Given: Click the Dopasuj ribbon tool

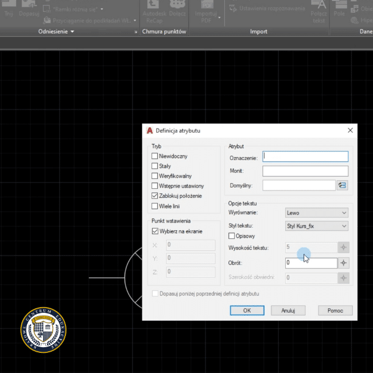Looking at the screenshot, I should [x=29, y=9].
